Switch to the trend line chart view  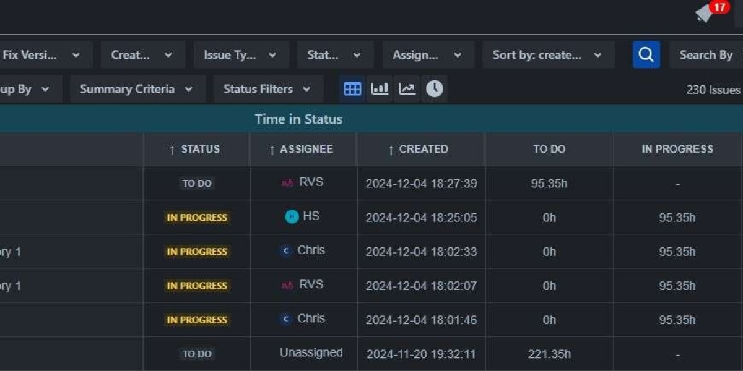407,88
